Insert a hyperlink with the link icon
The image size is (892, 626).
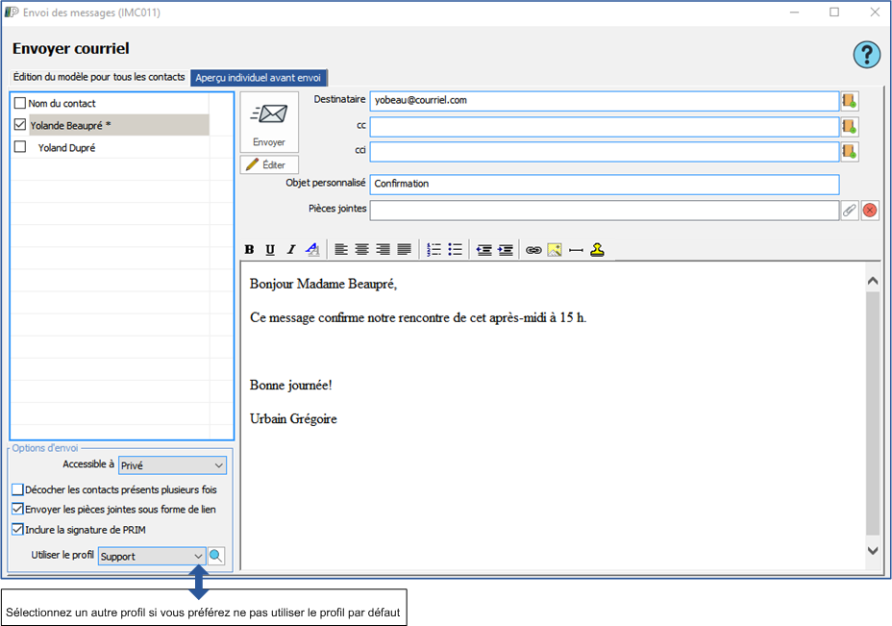click(533, 250)
